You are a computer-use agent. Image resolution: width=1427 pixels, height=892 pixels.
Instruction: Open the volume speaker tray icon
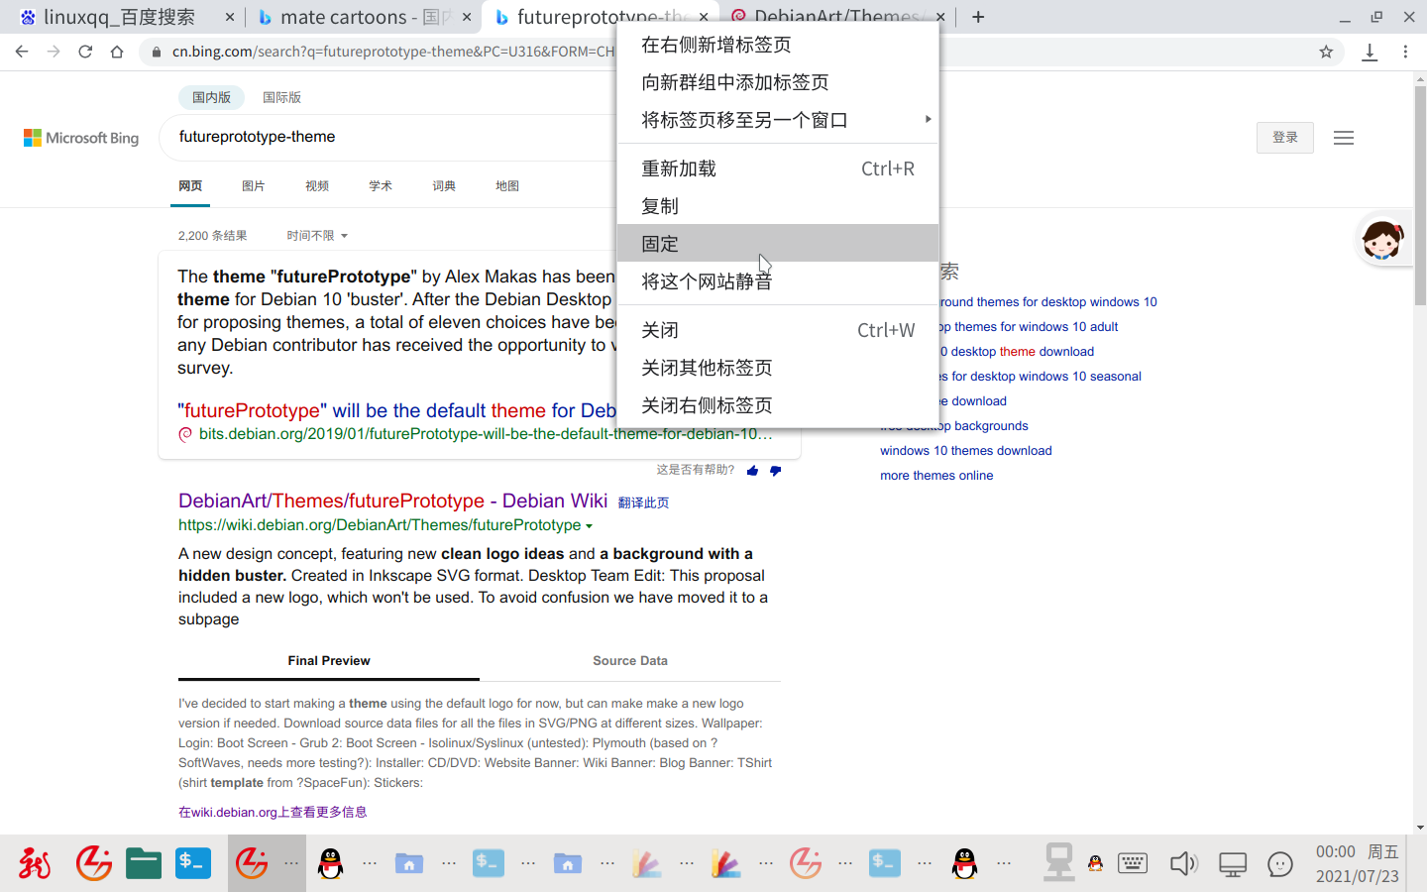tap(1183, 863)
